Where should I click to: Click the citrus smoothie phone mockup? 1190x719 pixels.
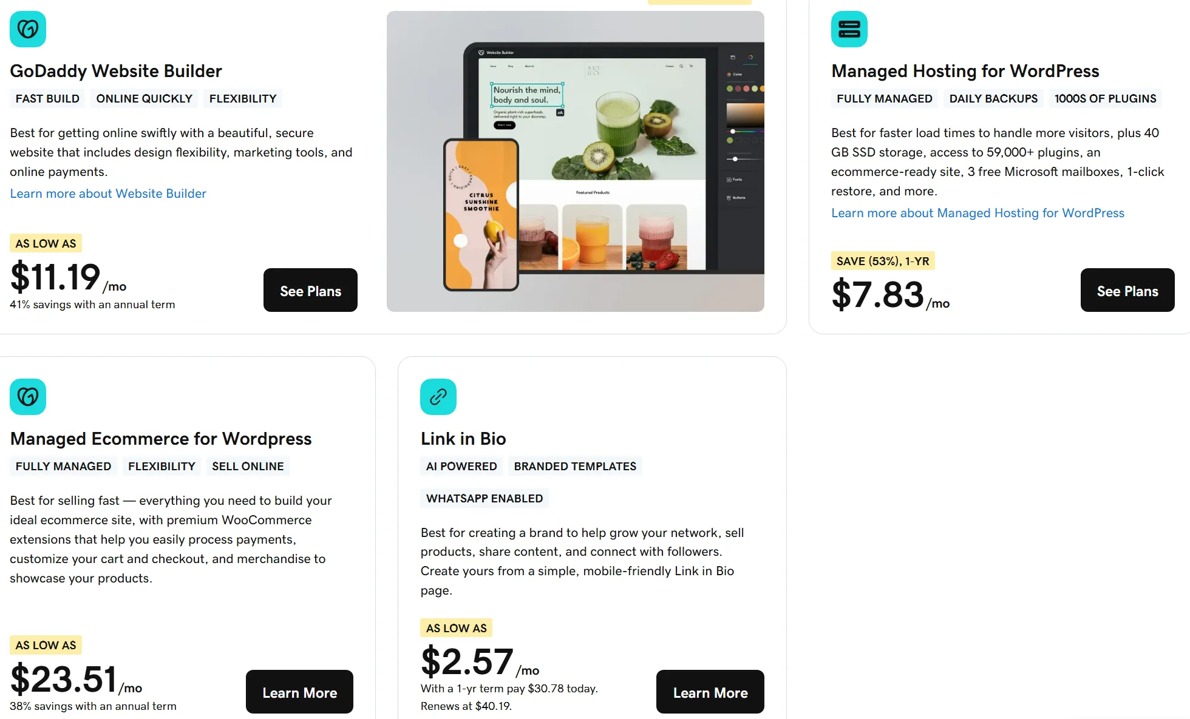coord(481,215)
